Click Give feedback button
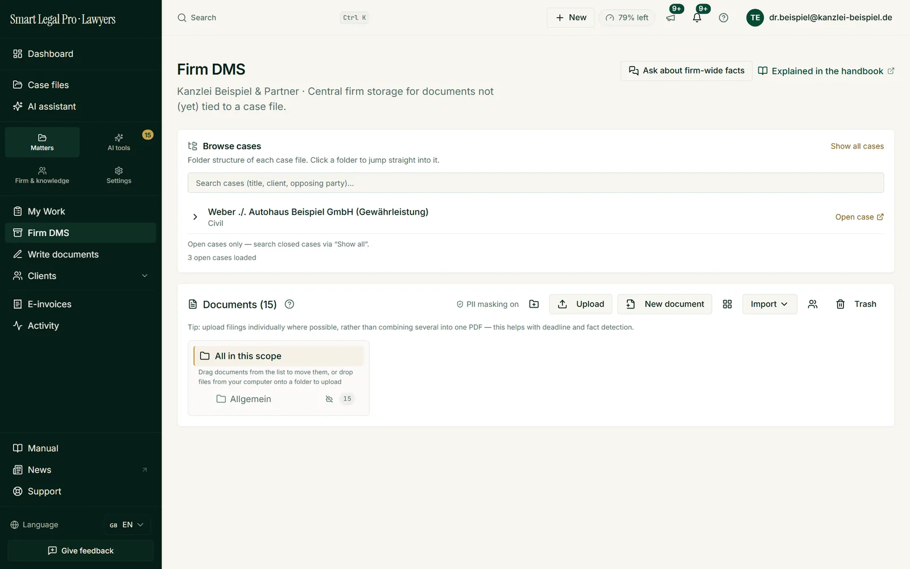Screen dimensions: 910x569 [81, 551]
